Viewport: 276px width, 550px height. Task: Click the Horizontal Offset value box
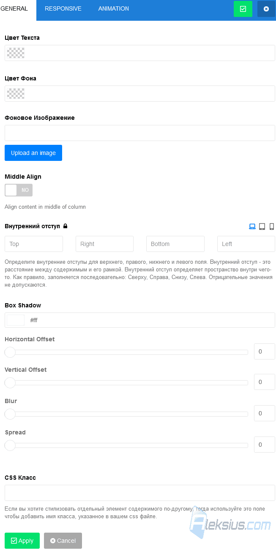265,351
